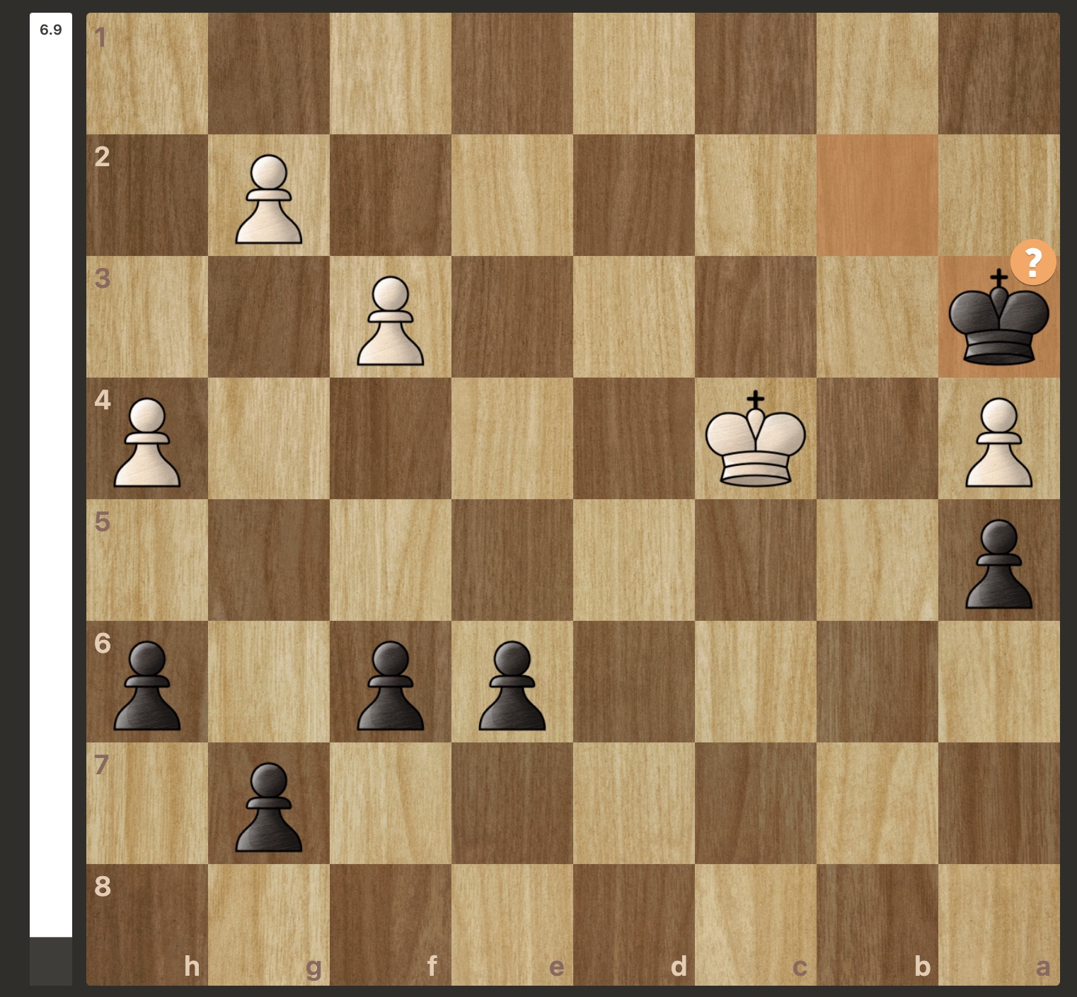The height and width of the screenshot is (997, 1077).
Task: Select the white king on c4
Action: (755, 438)
